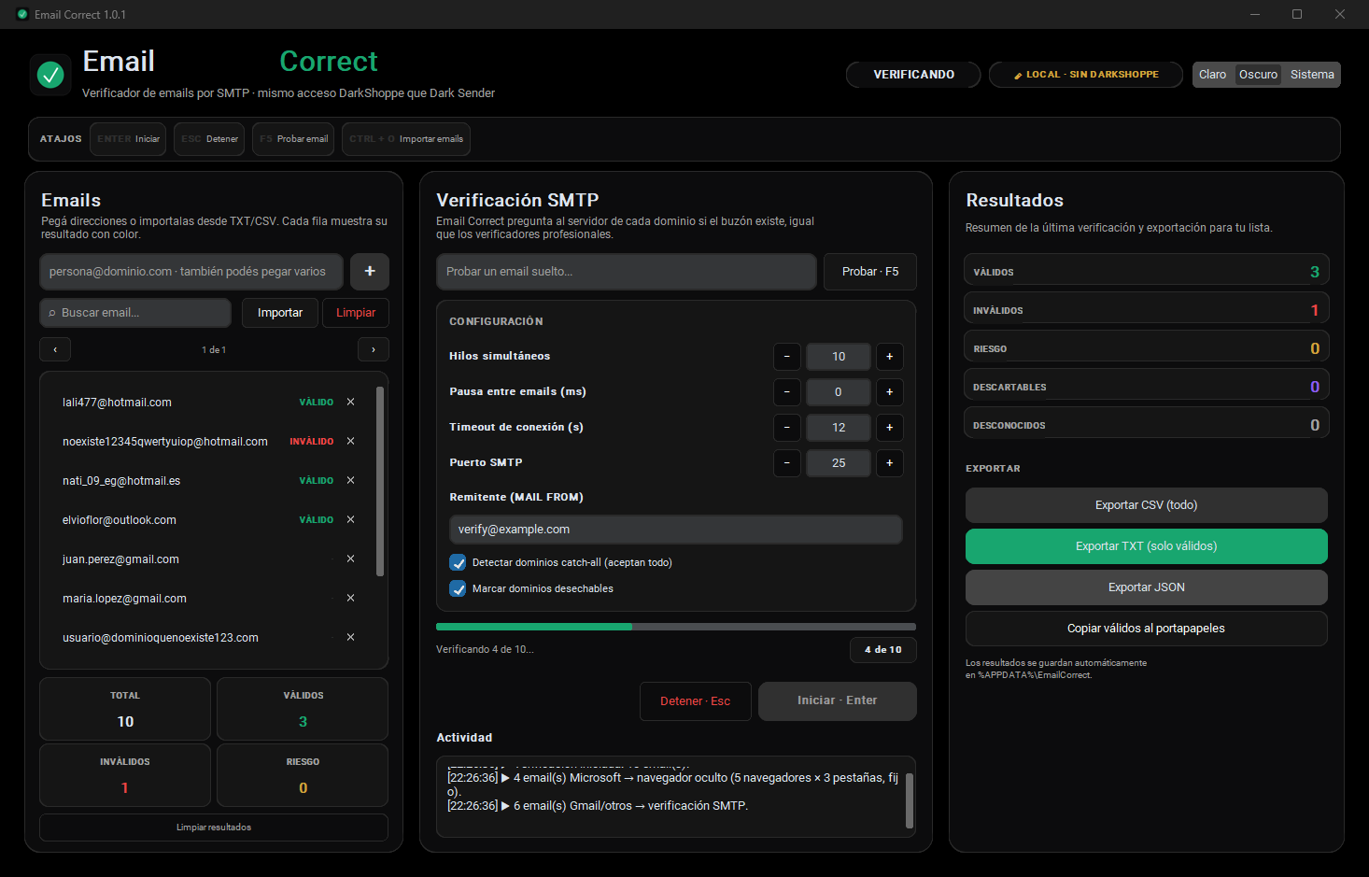Remove elvioflor@outlook.com from the list
This screenshot has height=877, width=1369.
click(x=351, y=519)
